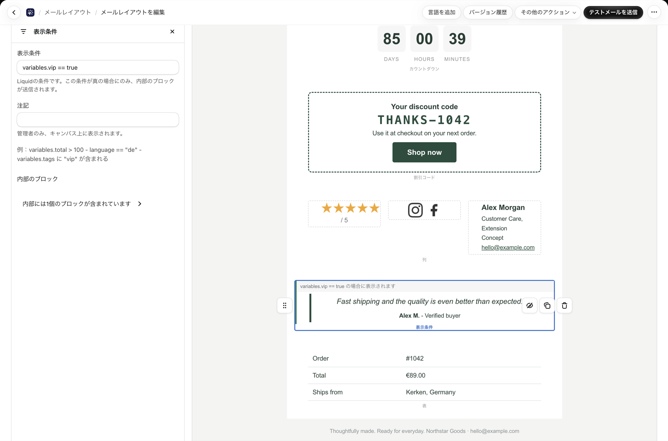Open メールレイアウト breadcrumb
The height and width of the screenshot is (441, 668).
[x=67, y=12]
